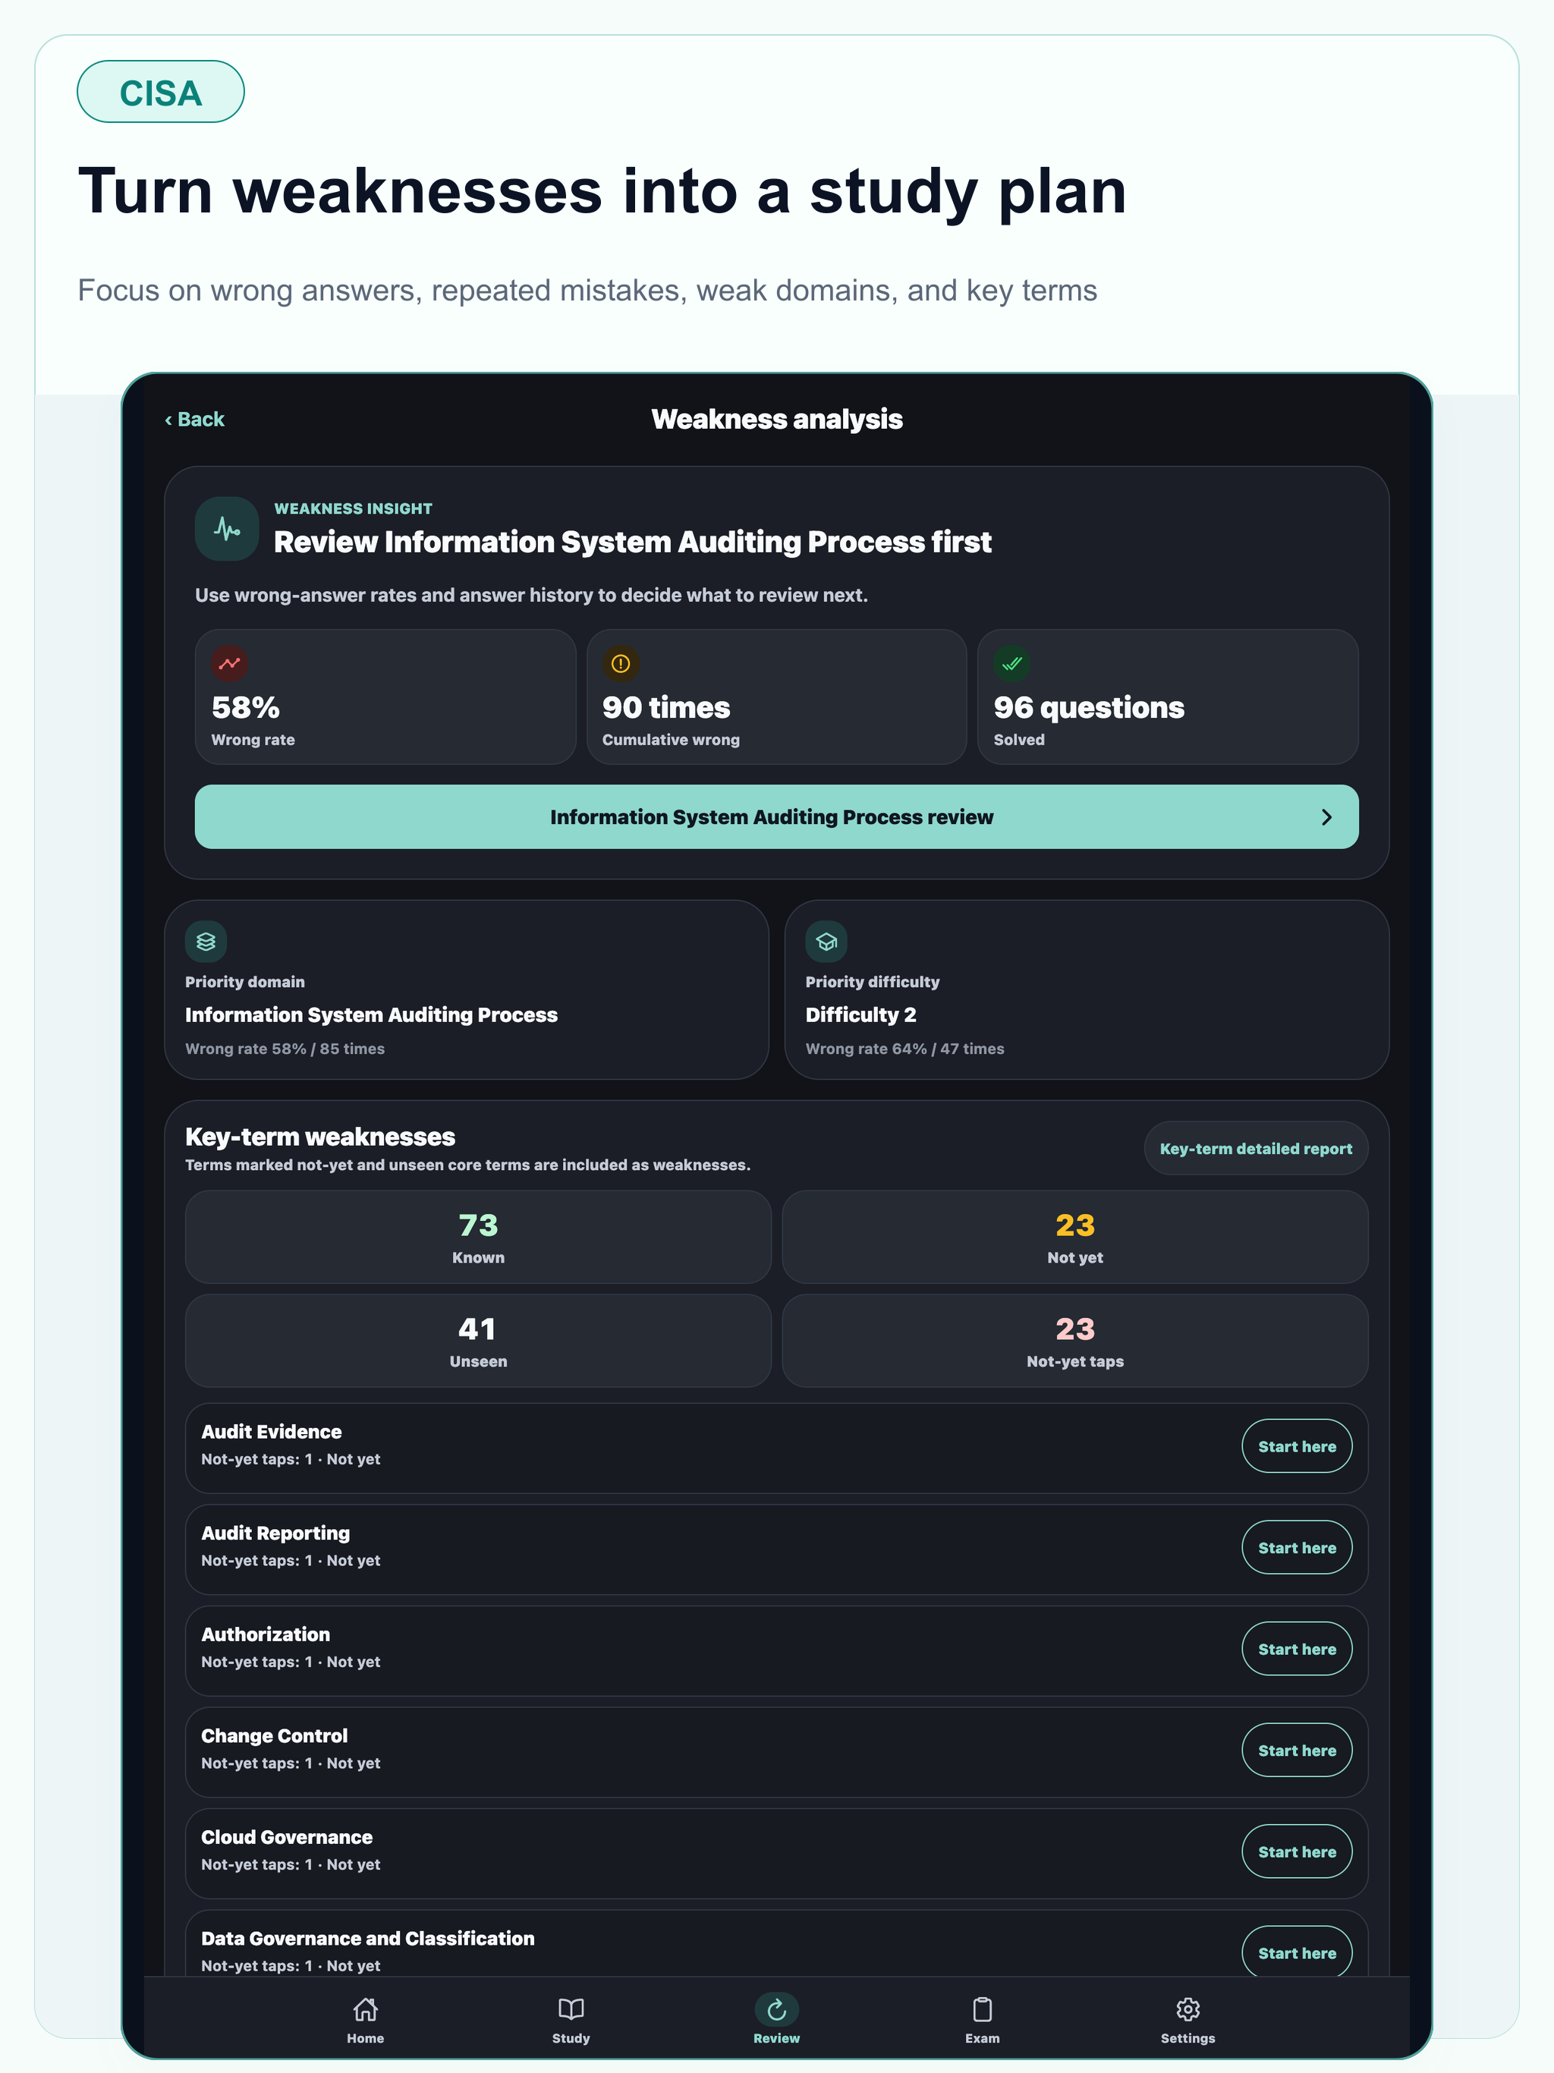Screen dimensions: 1554x2073
Task: Go to the Home tab
Action: [x=366, y=2018]
